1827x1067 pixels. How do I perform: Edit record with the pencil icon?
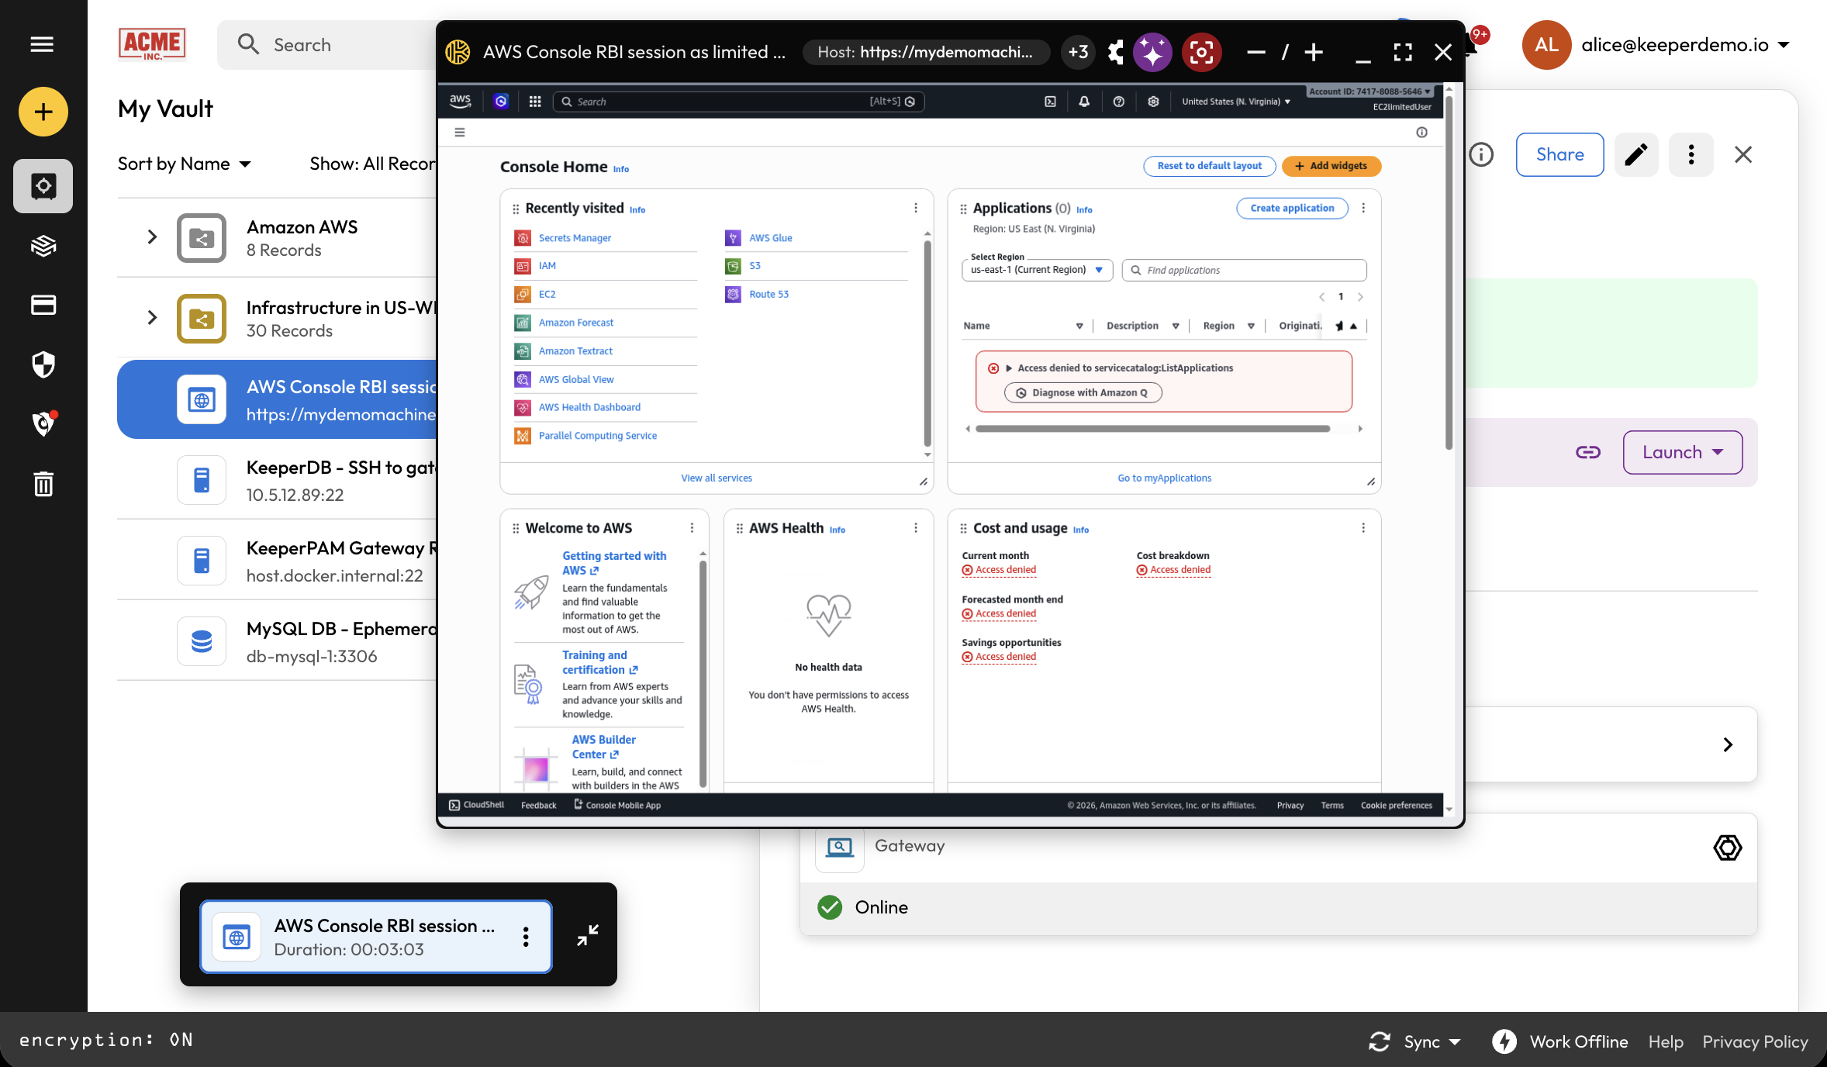[x=1636, y=154]
